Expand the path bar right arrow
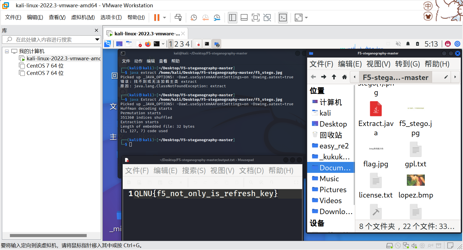 [x=455, y=77]
